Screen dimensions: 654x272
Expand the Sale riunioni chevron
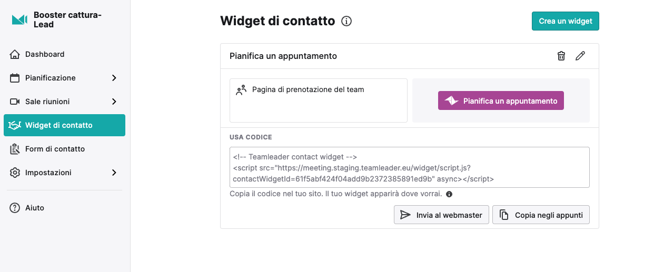pyautogui.click(x=114, y=102)
